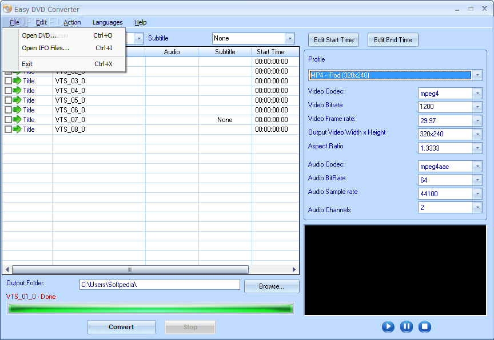
Task: Click the title list scroll left arrow
Action: [x=7, y=270]
